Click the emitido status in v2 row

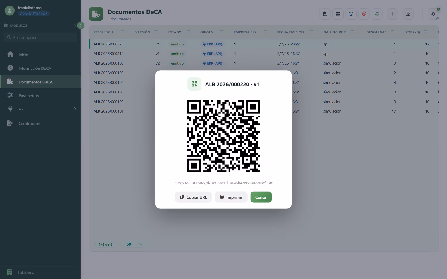click(177, 63)
